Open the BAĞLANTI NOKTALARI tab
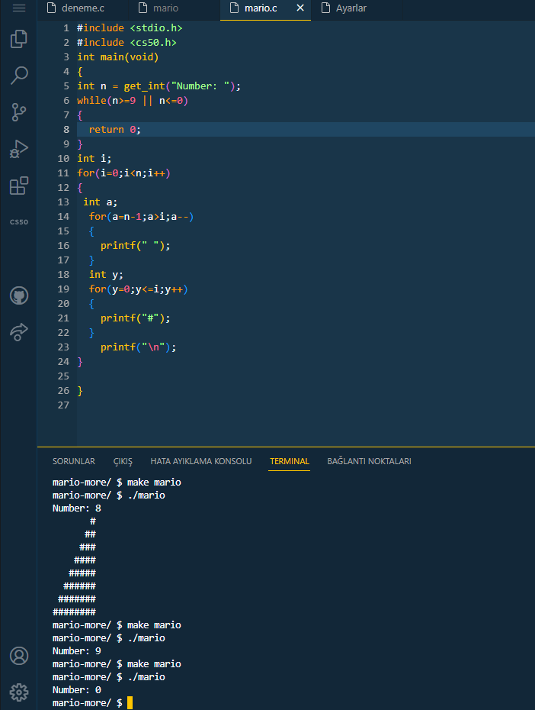Image resolution: width=535 pixels, height=710 pixels. click(x=369, y=461)
